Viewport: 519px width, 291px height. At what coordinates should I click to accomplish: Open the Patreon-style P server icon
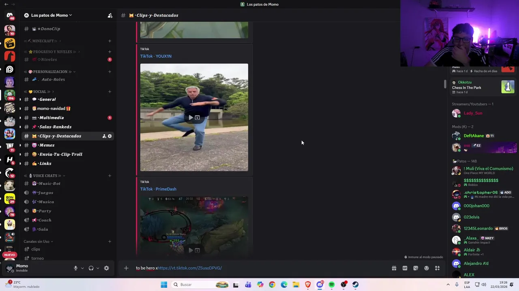point(10,69)
